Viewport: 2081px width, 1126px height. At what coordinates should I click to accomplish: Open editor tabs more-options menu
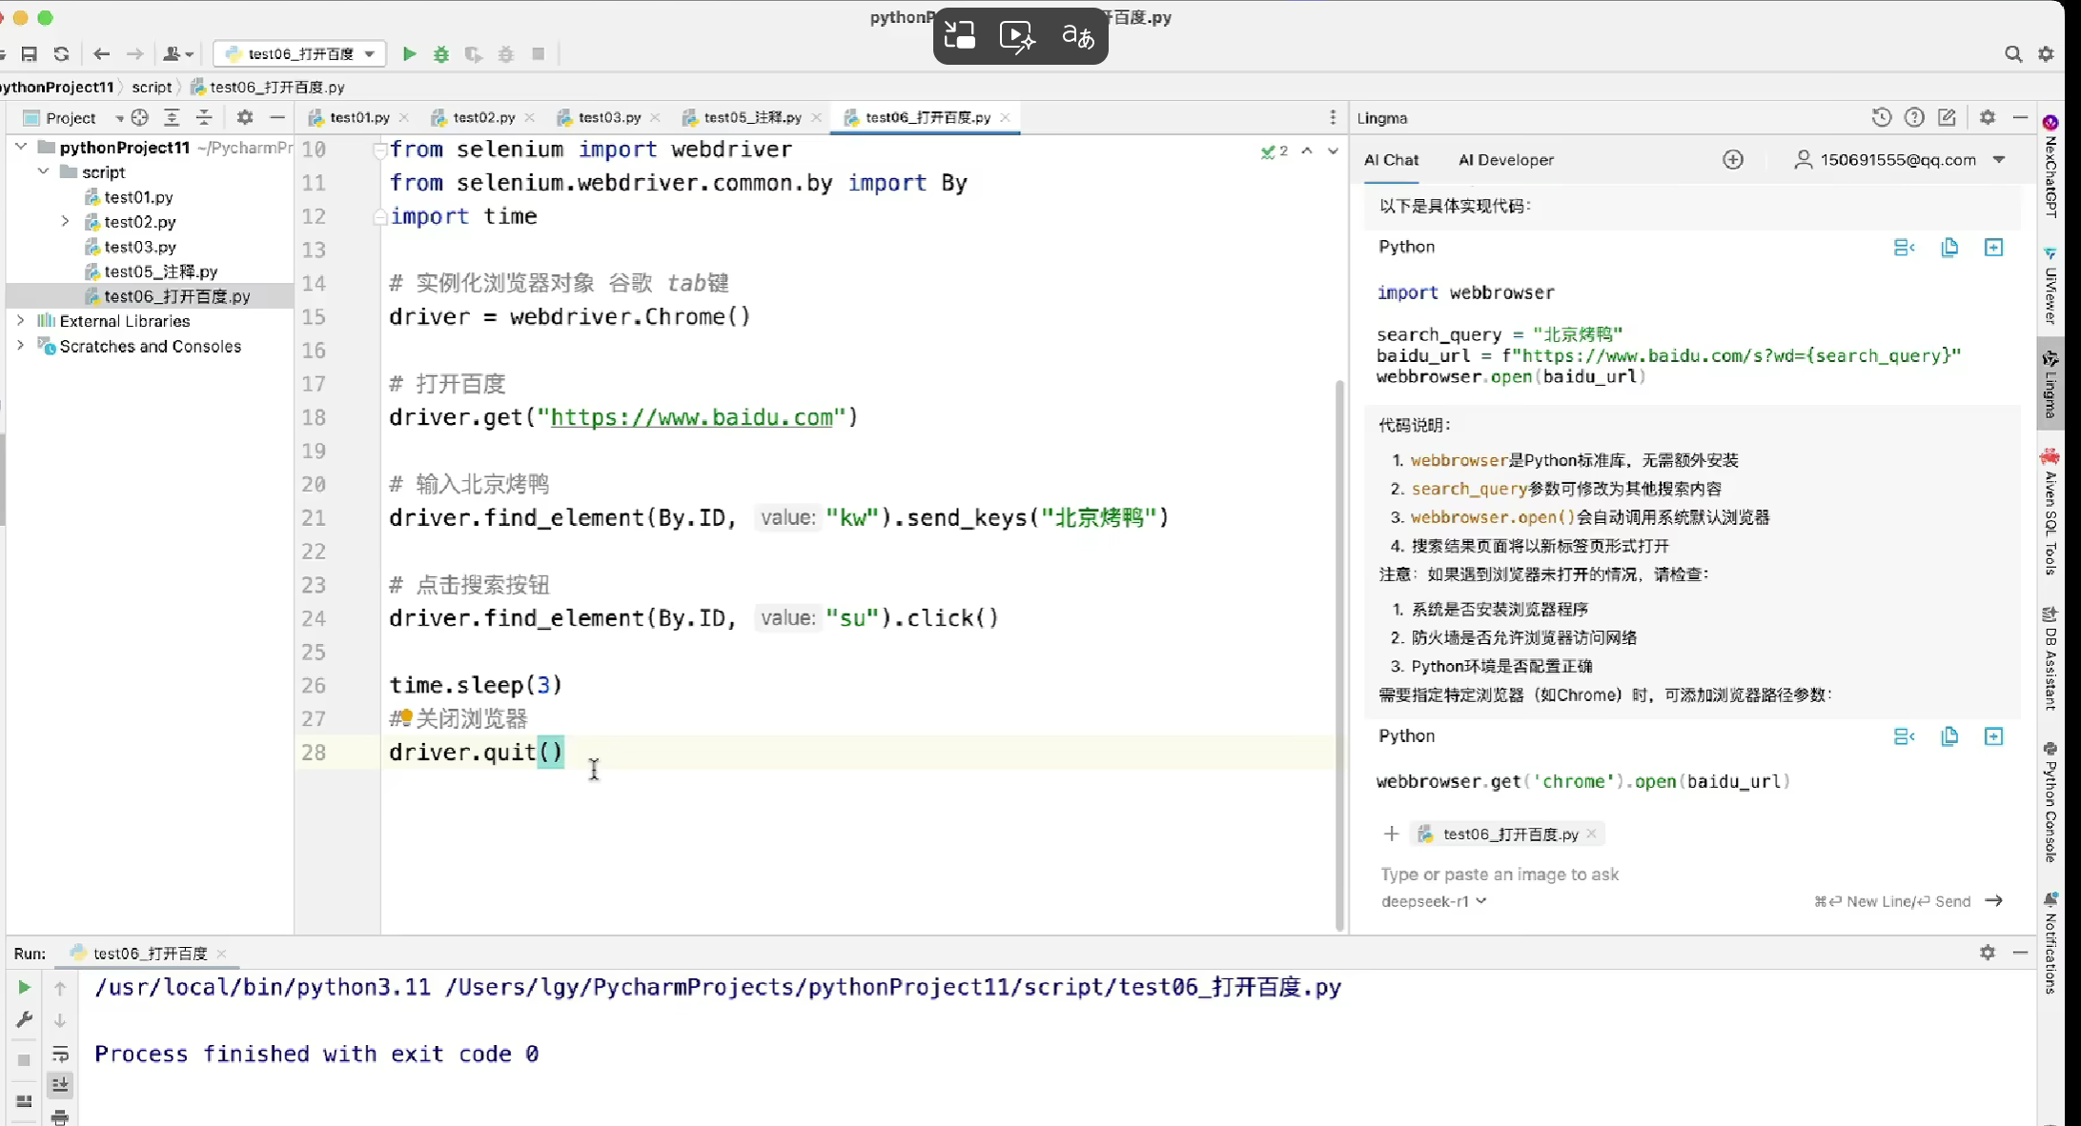pos(1333,117)
